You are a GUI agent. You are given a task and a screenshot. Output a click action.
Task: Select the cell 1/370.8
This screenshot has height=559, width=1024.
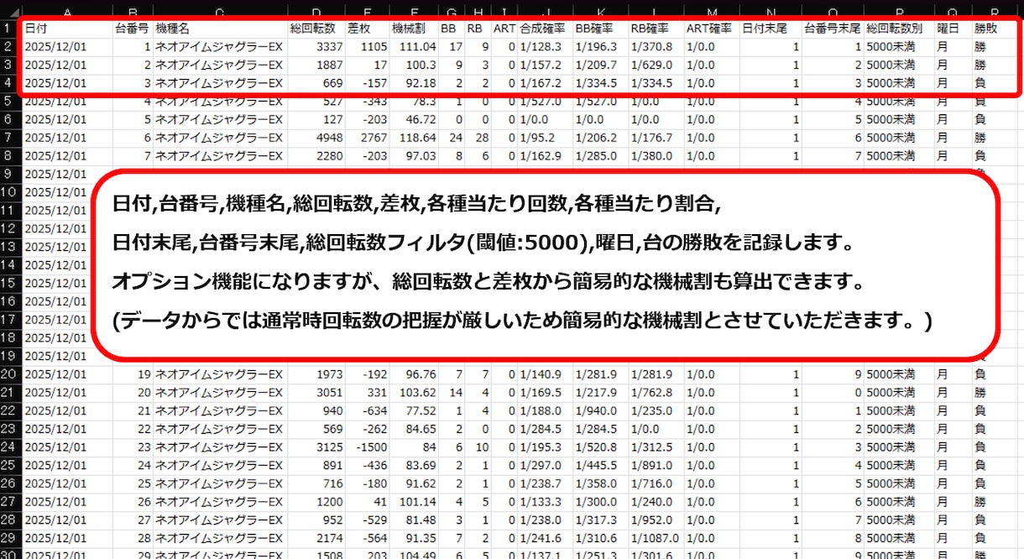click(x=656, y=46)
